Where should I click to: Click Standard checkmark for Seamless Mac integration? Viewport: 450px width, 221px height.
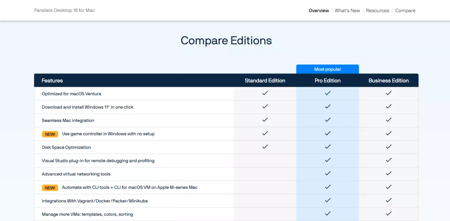pos(265,120)
